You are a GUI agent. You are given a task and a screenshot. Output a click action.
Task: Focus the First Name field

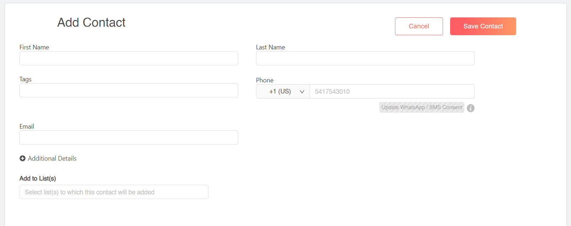click(129, 58)
